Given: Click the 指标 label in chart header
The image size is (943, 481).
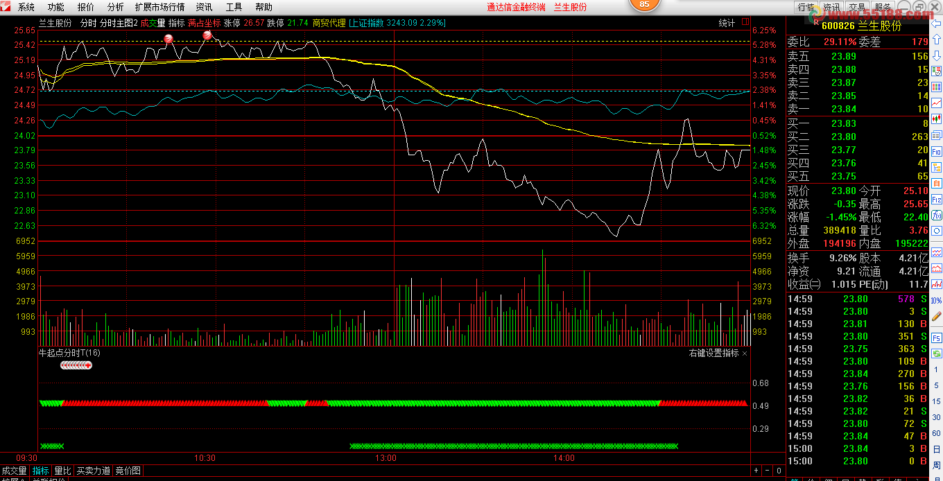Looking at the screenshot, I should [x=176, y=23].
